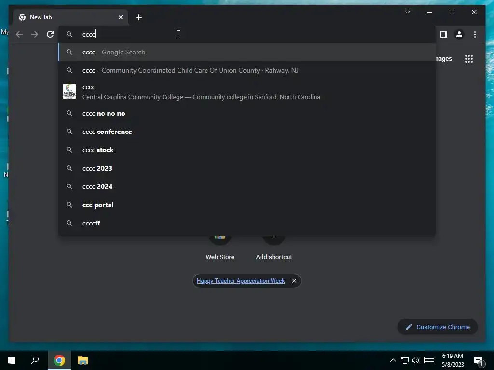Open the Google apps grid
Image resolution: width=494 pixels, height=370 pixels.
coord(469,59)
